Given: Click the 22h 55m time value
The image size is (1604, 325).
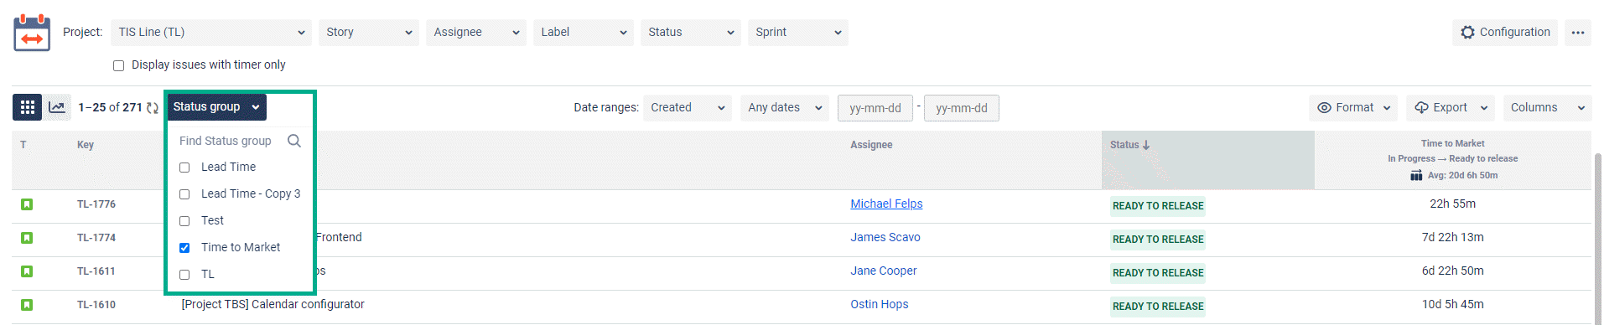Looking at the screenshot, I should tap(1453, 204).
